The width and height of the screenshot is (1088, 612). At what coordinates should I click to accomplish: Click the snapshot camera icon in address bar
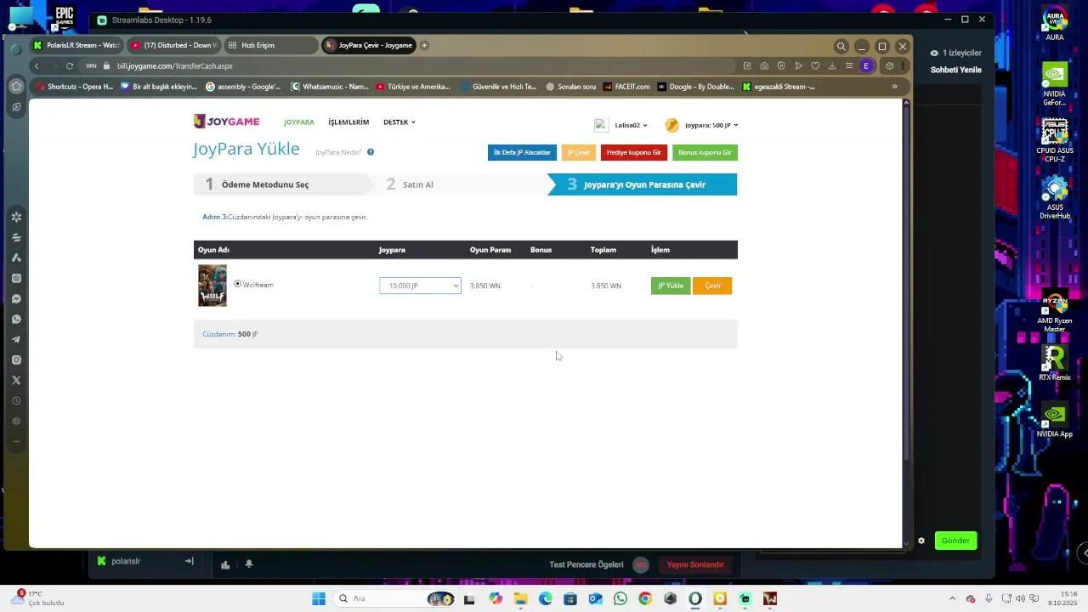coord(764,66)
